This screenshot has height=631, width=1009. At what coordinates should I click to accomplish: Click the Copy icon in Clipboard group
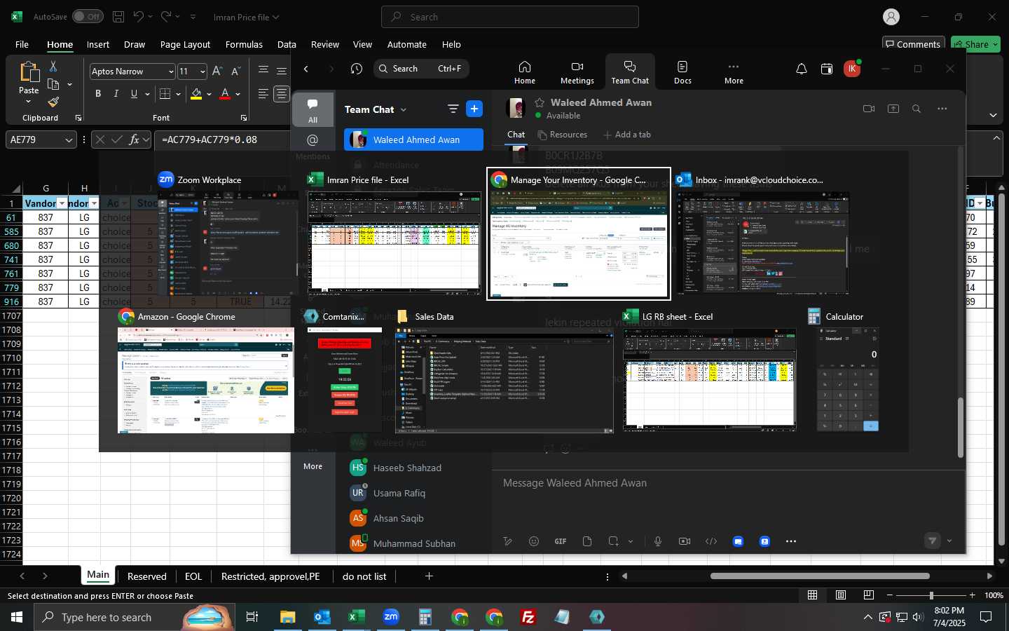[53, 84]
